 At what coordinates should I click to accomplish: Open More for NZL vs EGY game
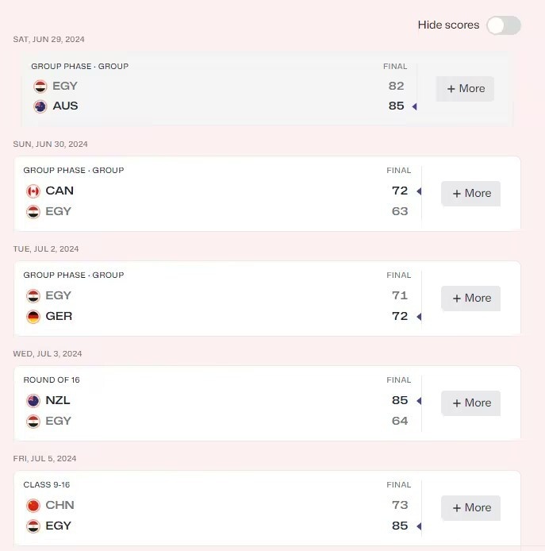point(470,403)
